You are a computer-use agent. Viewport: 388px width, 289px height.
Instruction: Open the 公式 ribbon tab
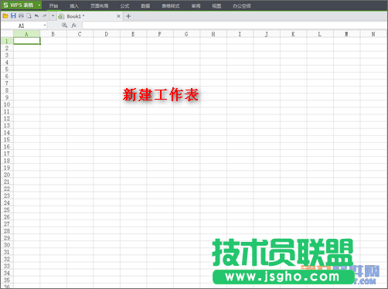pos(124,6)
